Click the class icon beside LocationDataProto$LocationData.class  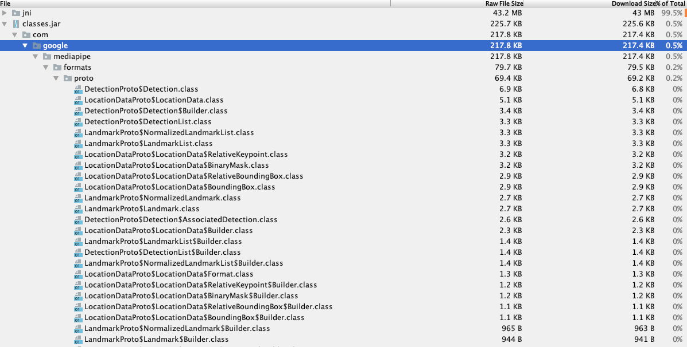tap(77, 100)
